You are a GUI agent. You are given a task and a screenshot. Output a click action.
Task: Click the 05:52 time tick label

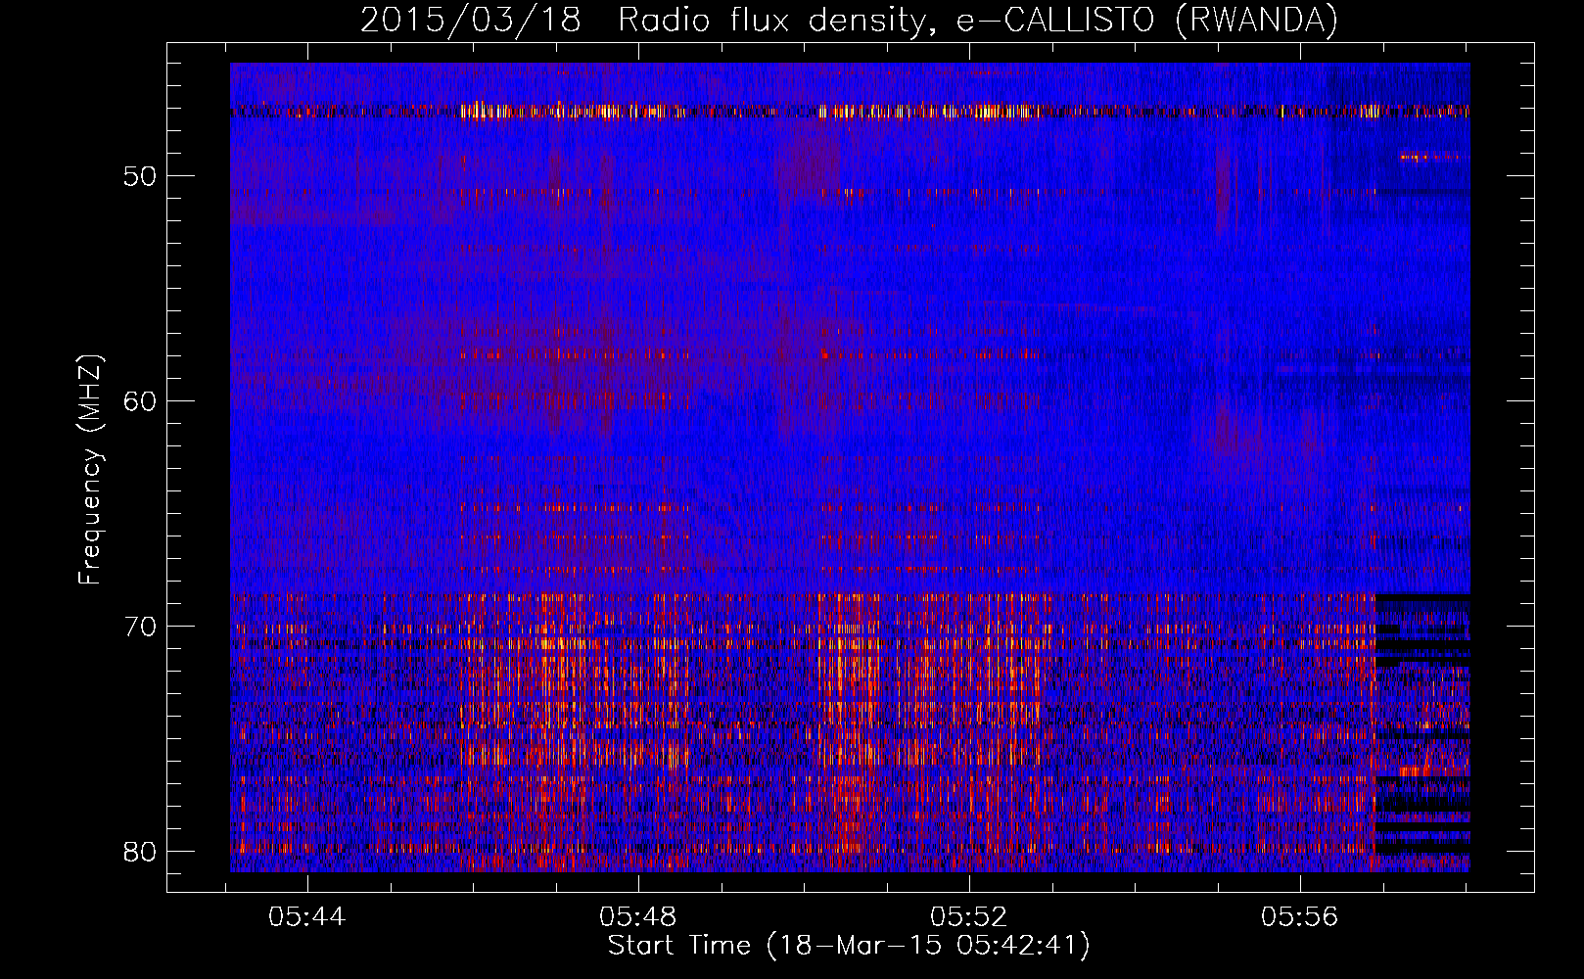(969, 916)
